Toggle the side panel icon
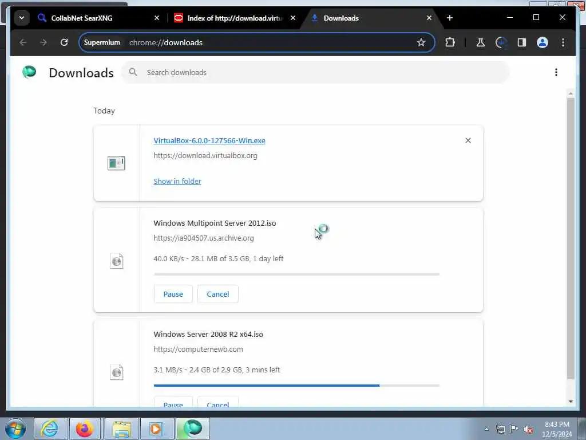Screen dimensions: 586x440 [522, 42]
